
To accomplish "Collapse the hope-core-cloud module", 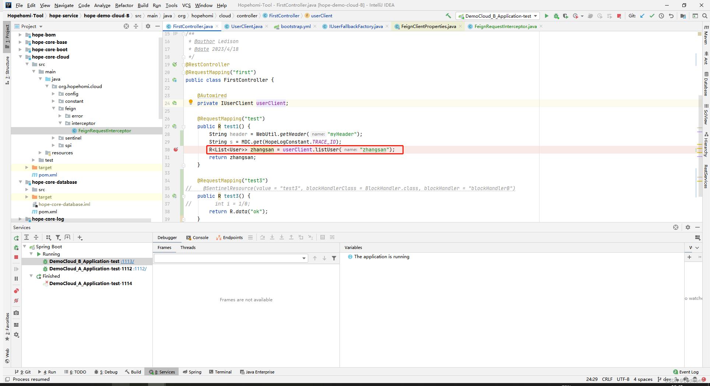I will 20,57.
